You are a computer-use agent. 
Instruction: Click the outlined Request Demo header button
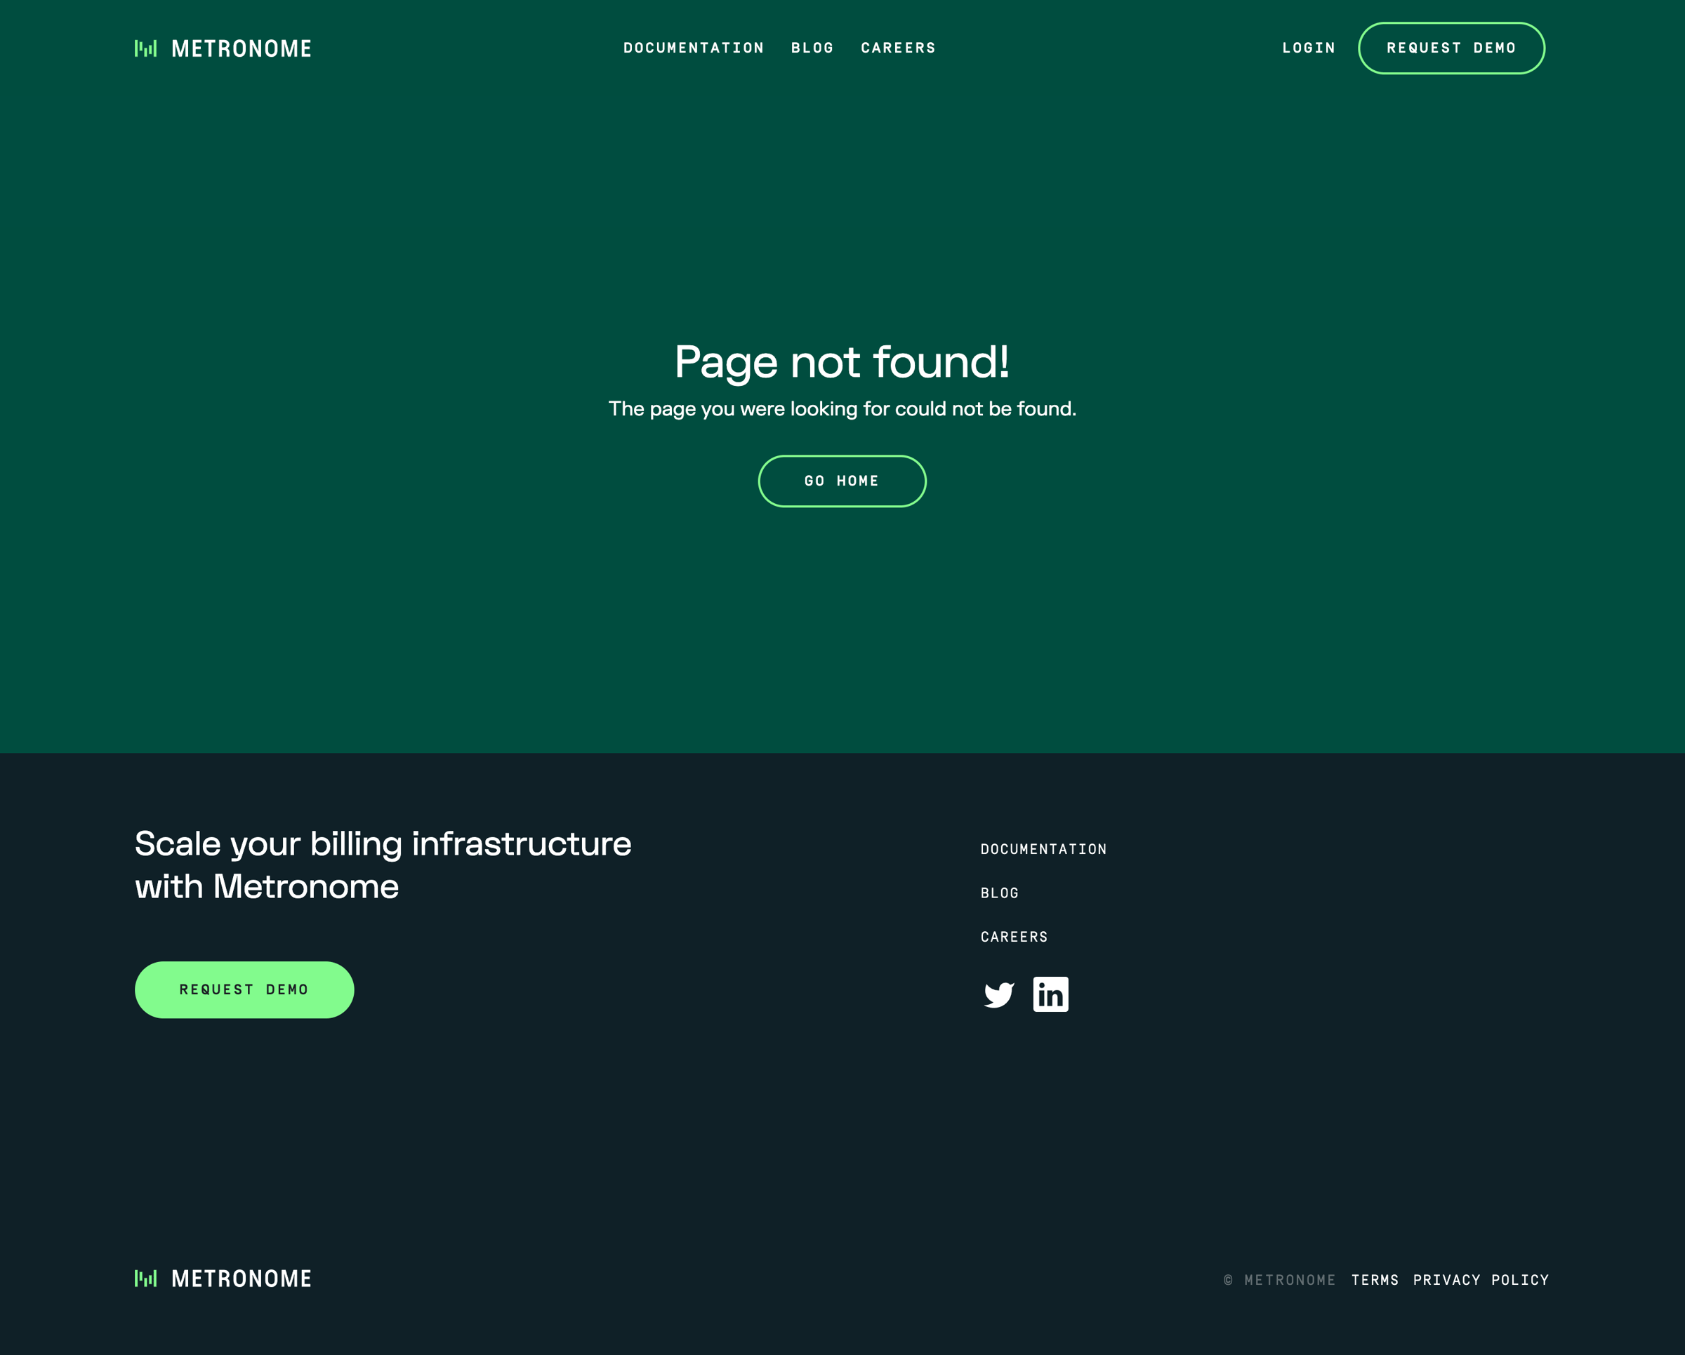click(x=1451, y=48)
